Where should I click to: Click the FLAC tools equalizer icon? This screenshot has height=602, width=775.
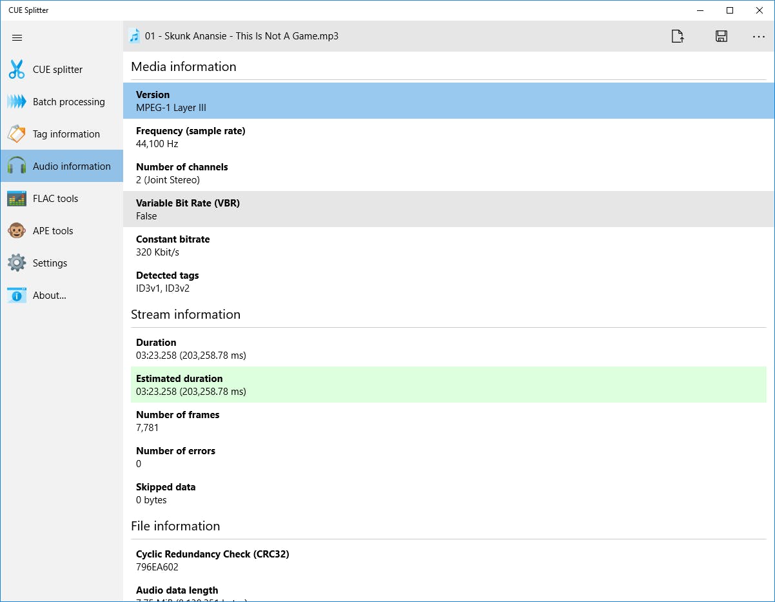[17, 199]
